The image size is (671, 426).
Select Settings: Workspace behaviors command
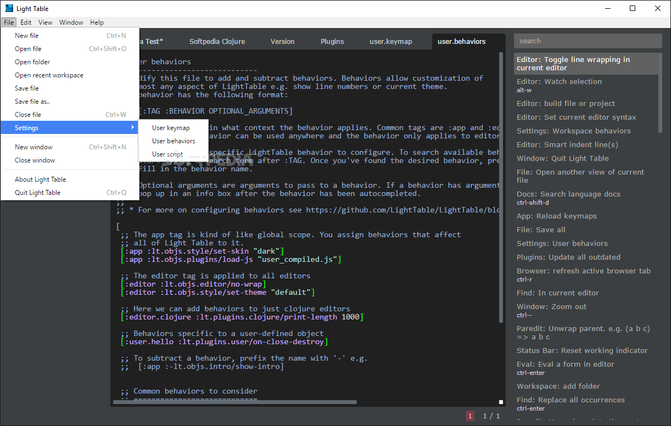(x=586, y=131)
